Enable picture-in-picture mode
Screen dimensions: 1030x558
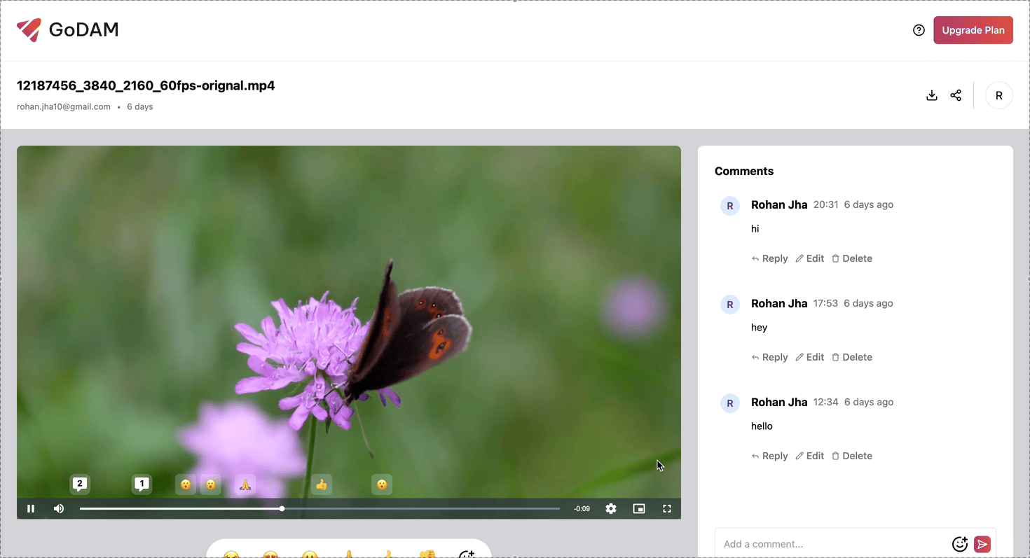638,508
